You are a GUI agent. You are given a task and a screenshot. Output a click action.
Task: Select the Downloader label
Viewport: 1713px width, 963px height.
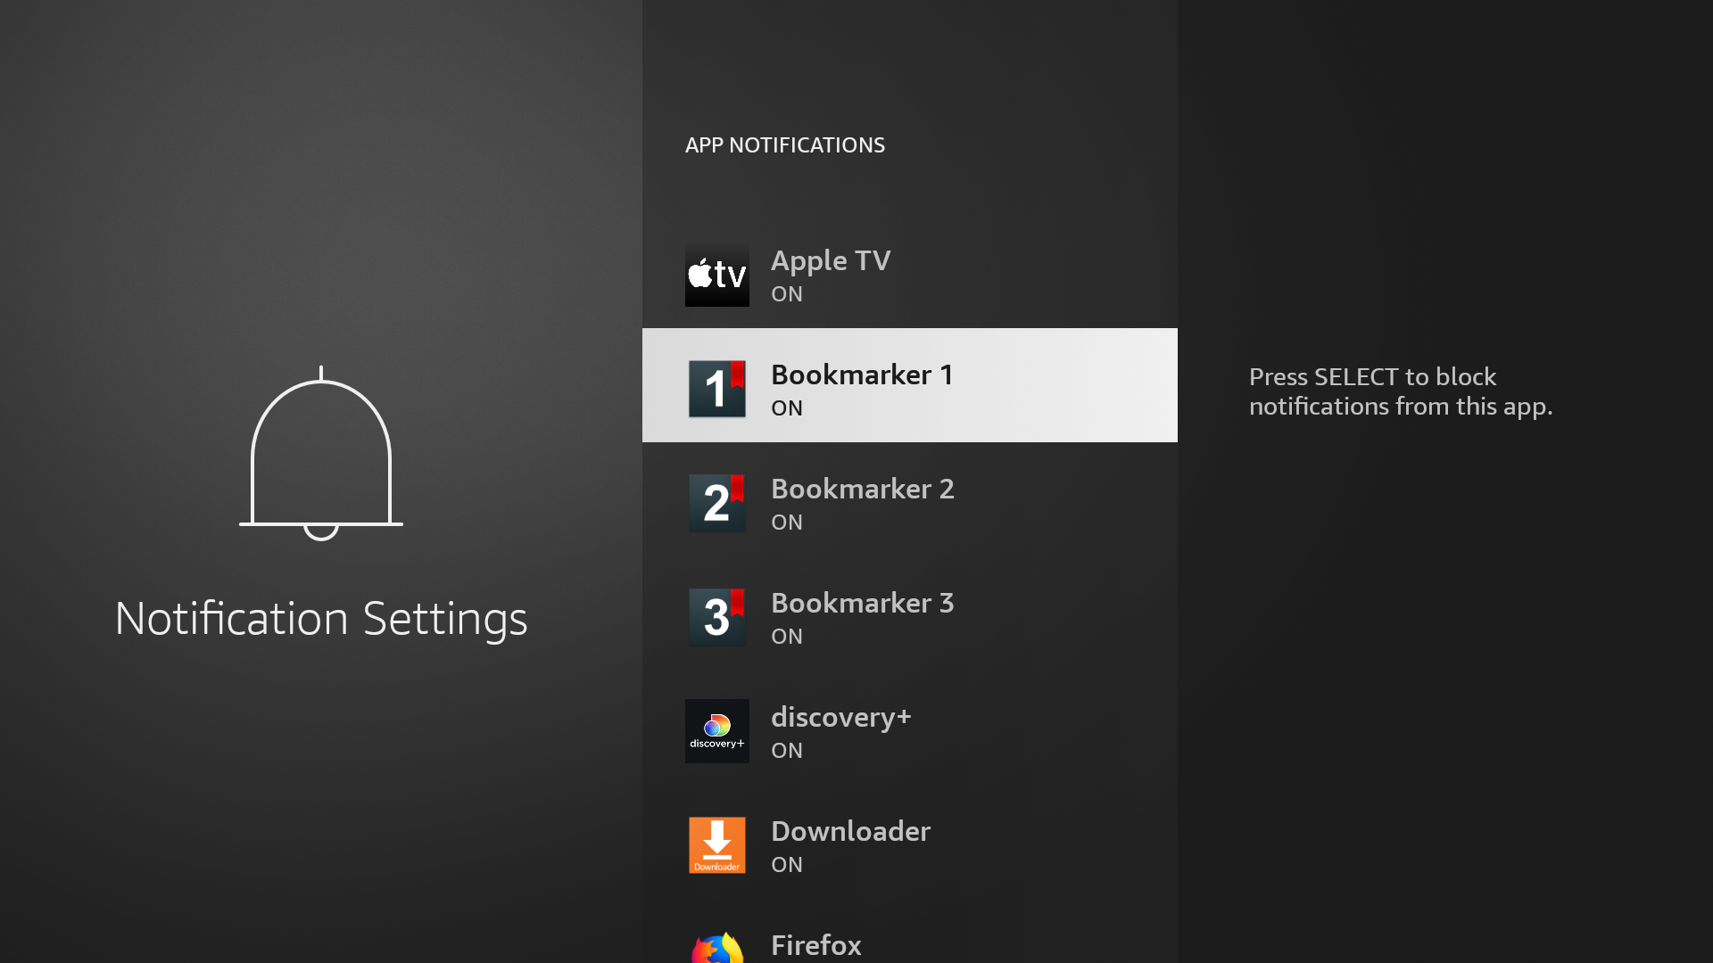[851, 831]
